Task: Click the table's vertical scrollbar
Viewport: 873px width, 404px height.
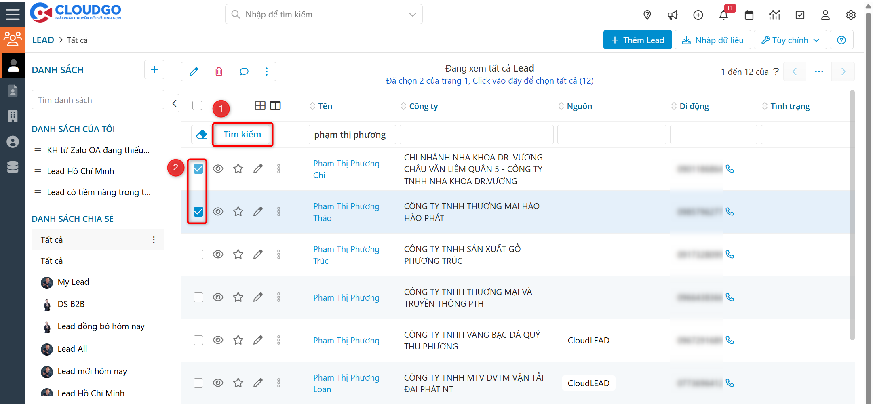Action: pos(852,214)
